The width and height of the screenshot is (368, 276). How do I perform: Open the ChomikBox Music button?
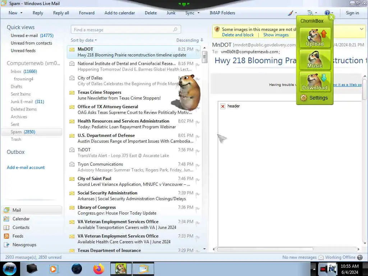click(x=315, y=60)
